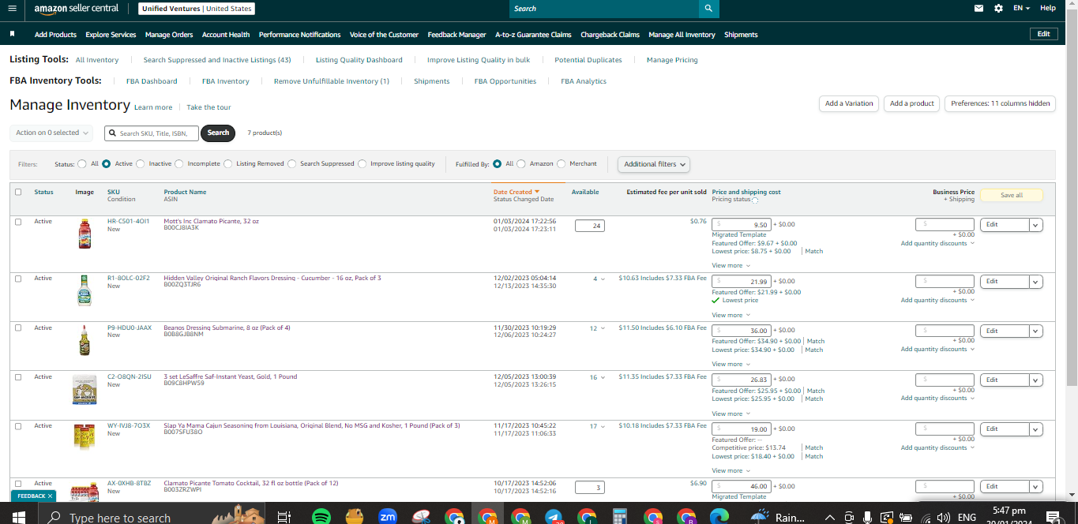This screenshot has height=524, width=1078.
Task: Open Account Health in navigation bar
Action: pyautogui.click(x=226, y=35)
